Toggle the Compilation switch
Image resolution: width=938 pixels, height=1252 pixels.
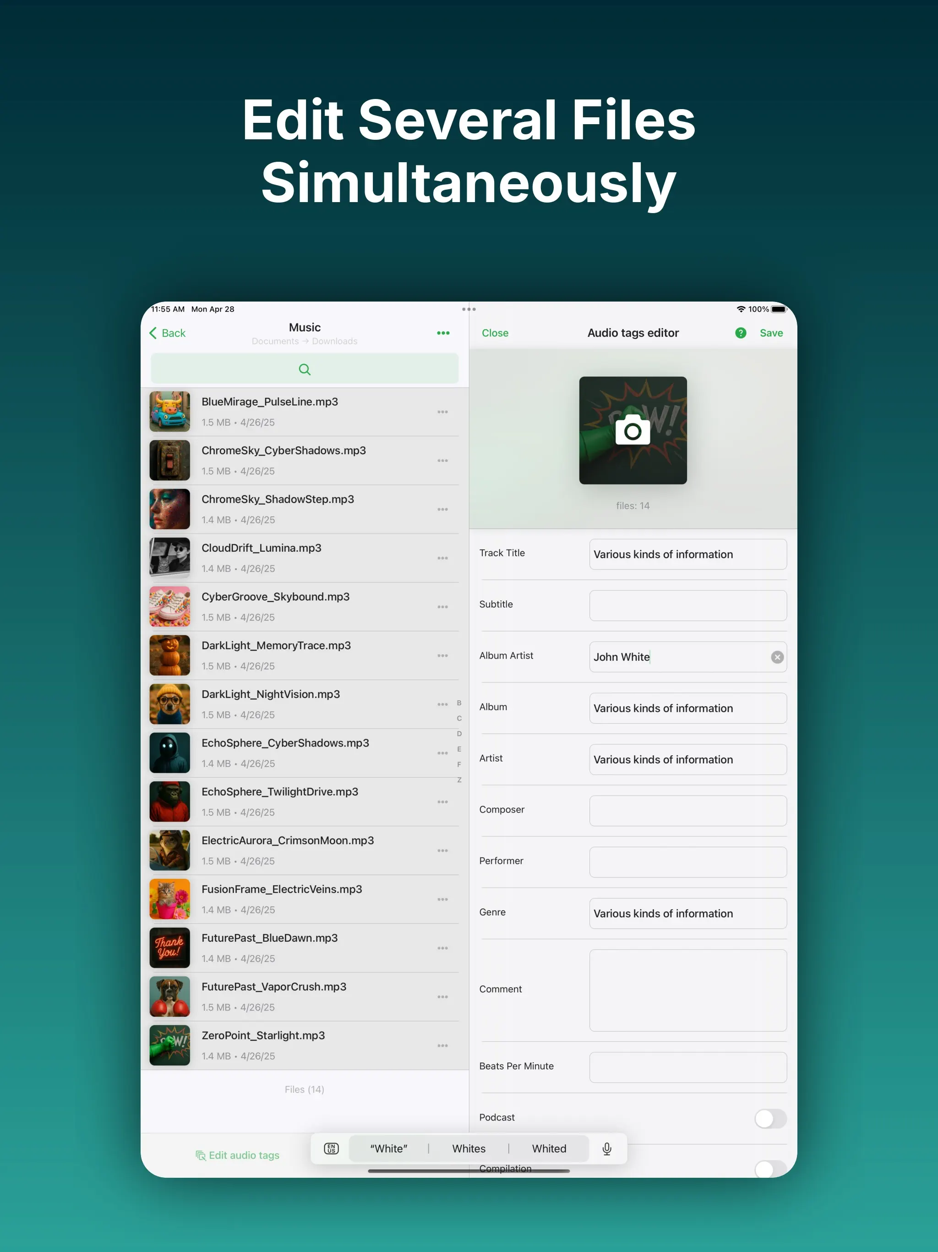pyautogui.click(x=769, y=1168)
